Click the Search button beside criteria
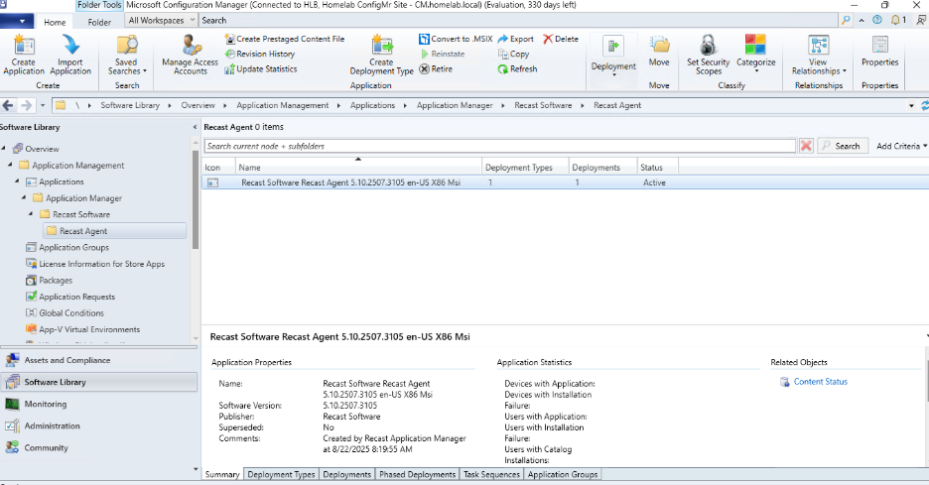 tap(842, 146)
